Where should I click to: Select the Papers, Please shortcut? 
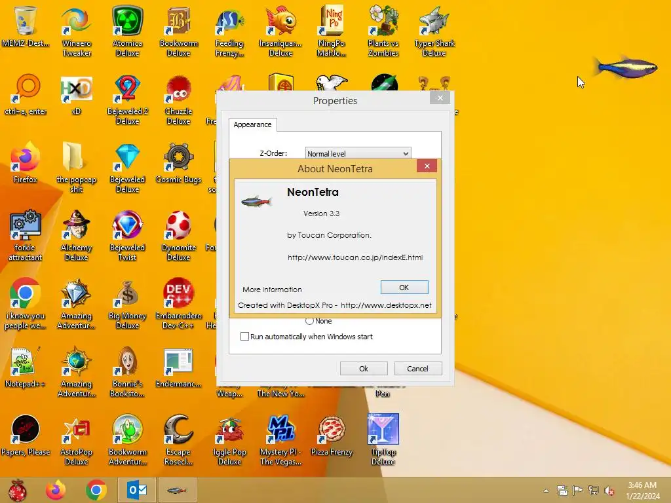click(x=26, y=434)
